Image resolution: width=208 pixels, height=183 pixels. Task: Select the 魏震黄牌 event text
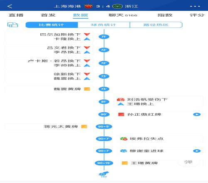click(67, 89)
